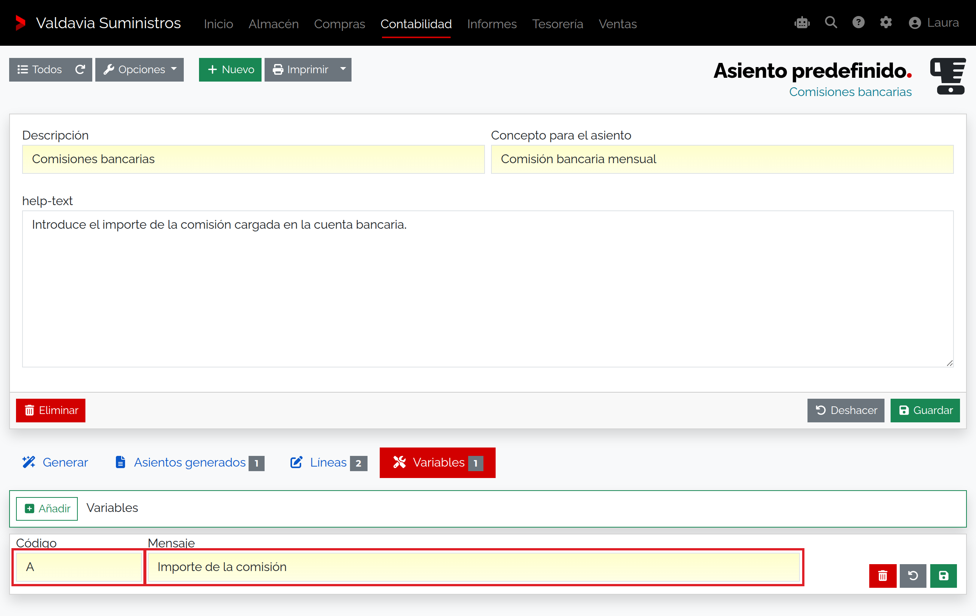Save variable row with green disk icon
The width and height of the screenshot is (976, 616).
click(943, 576)
